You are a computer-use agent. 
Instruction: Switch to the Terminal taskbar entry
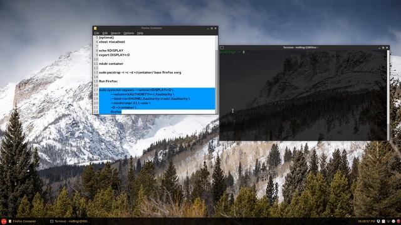(70, 221)
